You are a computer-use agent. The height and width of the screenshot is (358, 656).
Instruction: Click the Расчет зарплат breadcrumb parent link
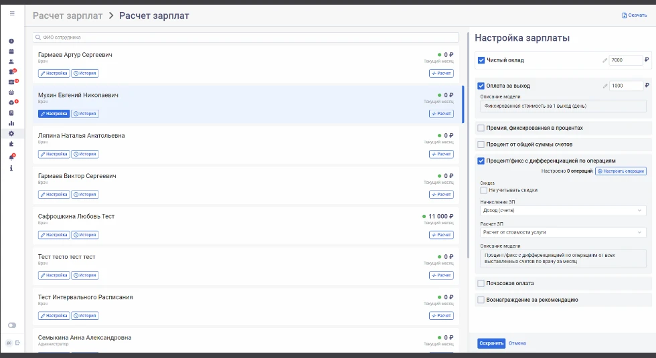pyautogui.click(x=68, y=15)
